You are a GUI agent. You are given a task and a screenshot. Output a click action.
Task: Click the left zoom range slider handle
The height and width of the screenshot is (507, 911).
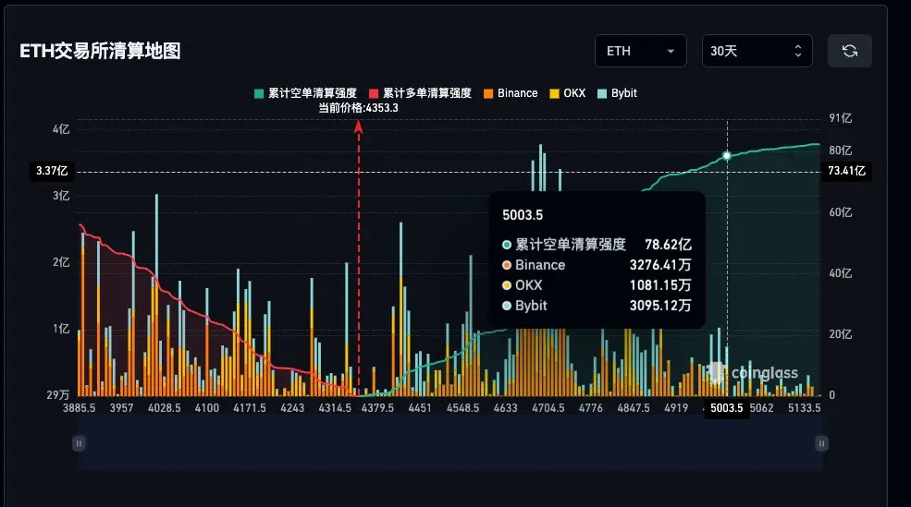click(x=79, y=444)
